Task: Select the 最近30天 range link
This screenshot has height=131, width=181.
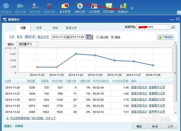Action: pyautogui.click(x=43, y=37)
